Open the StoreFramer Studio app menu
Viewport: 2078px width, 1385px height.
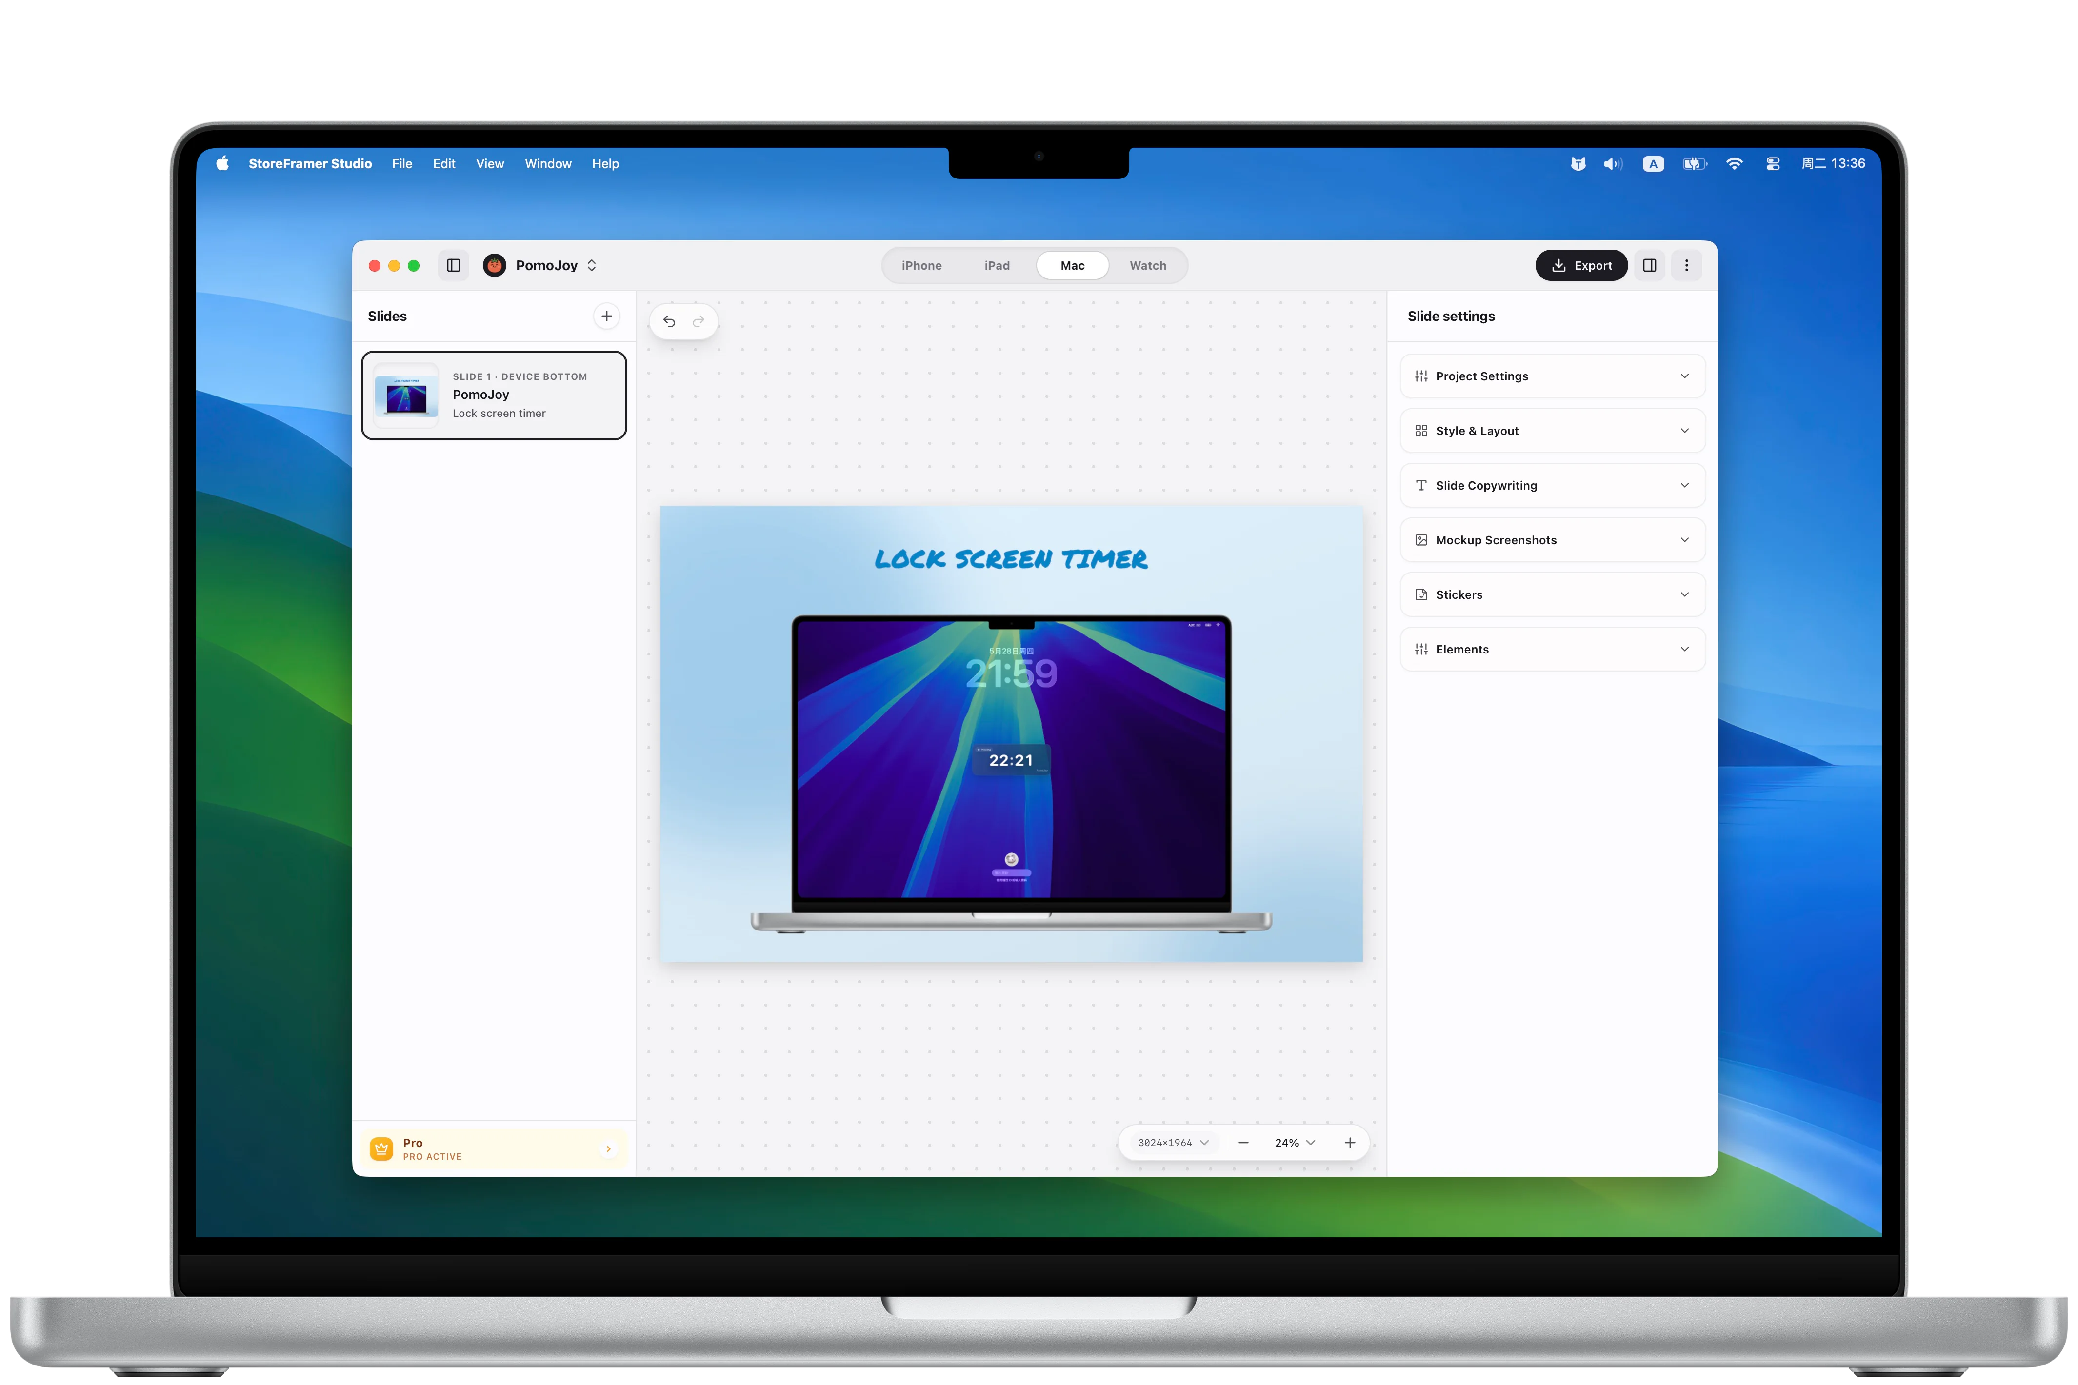pyautogui.click(x=310, y=163)
